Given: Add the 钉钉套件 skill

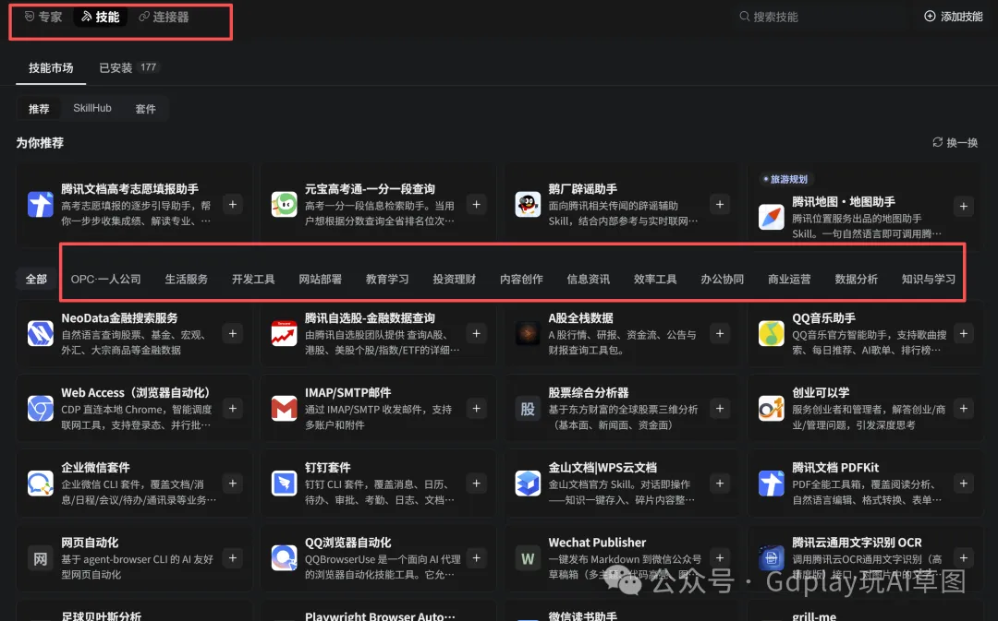Looking at the screenshot, I should 476,484.
